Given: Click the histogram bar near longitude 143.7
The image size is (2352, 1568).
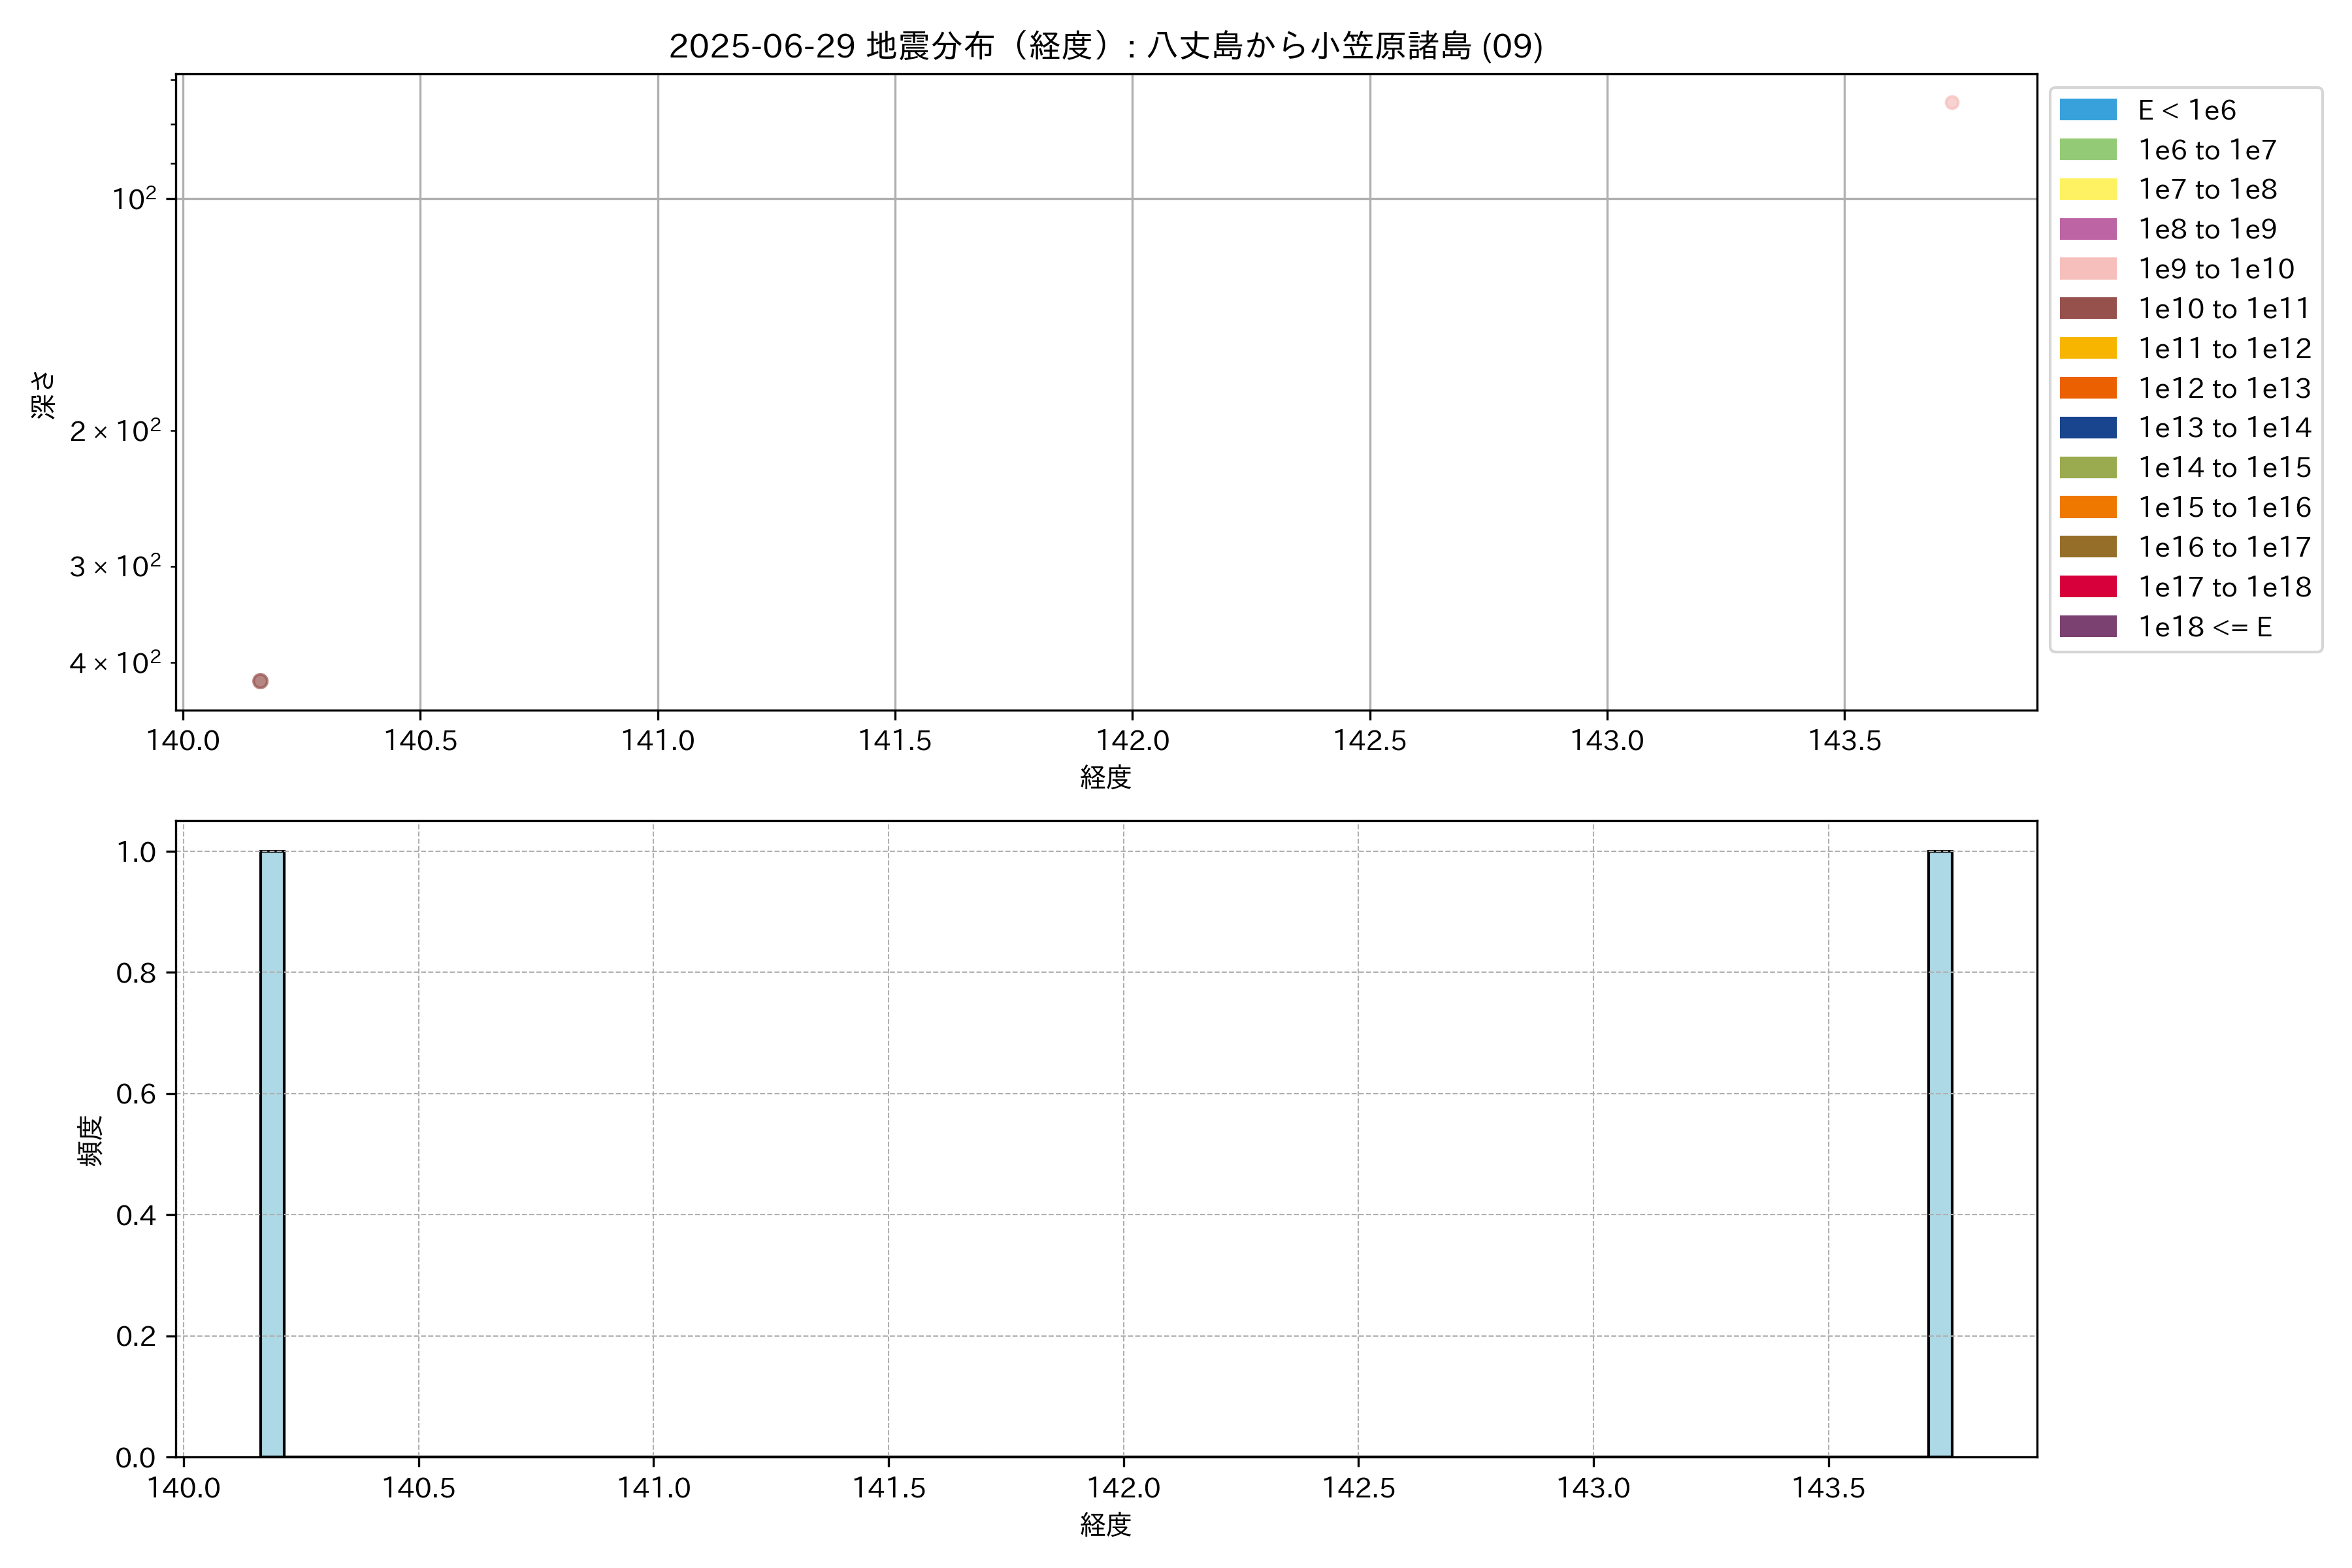Looking at the screenshot, I should (1940, 1153).
